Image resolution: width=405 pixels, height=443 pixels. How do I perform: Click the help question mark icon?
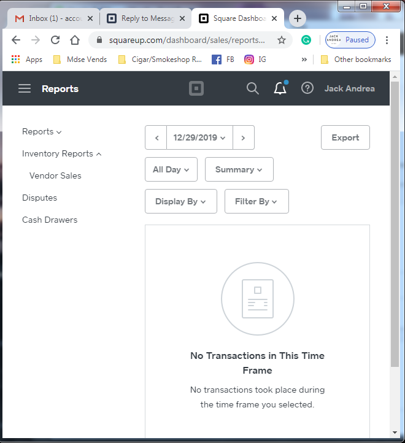[x=307, y=88]
